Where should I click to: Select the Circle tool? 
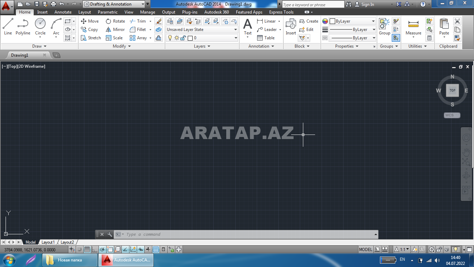coord(40,27)
